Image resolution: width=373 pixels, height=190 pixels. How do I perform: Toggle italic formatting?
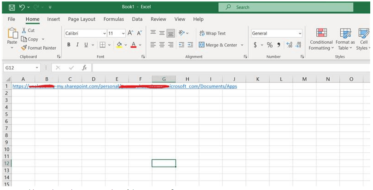pyautogui.click(x=77, y=45)
